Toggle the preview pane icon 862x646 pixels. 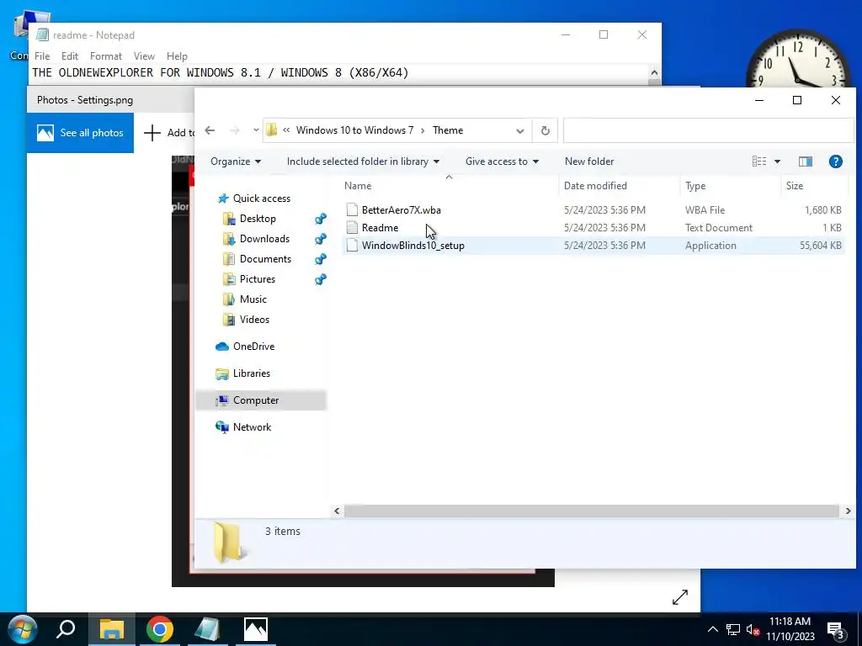coord(806,161)
